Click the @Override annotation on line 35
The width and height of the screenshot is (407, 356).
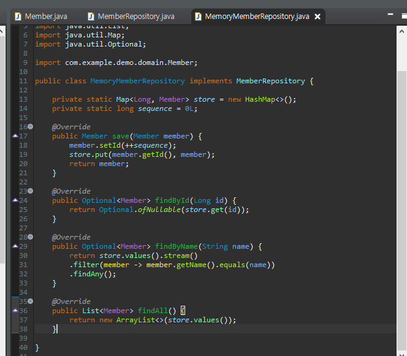pyautogui.click(x=71, y=301)
